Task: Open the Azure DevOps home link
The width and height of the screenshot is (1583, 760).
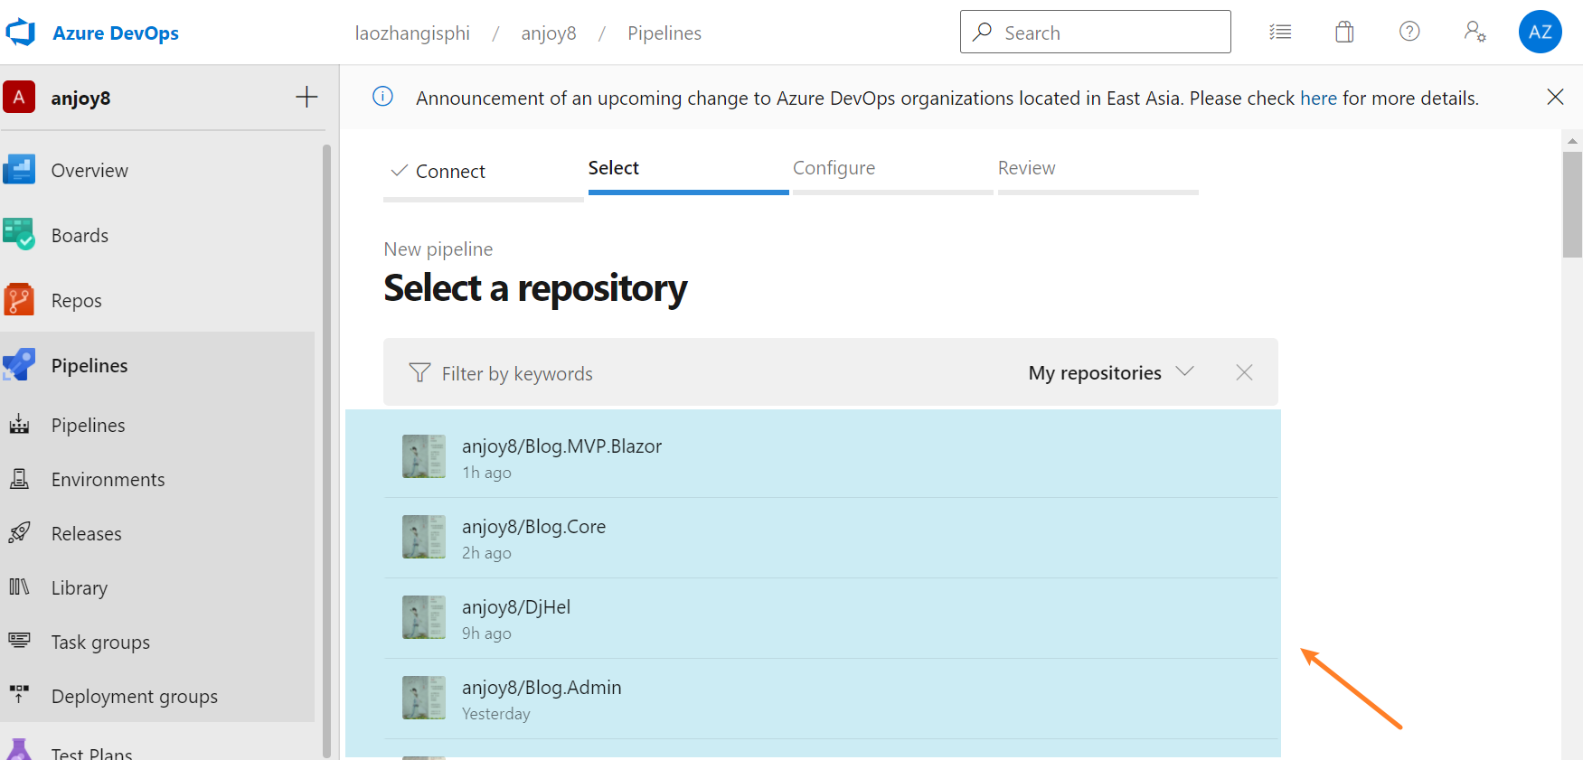Action: click(x=116, y=33)
